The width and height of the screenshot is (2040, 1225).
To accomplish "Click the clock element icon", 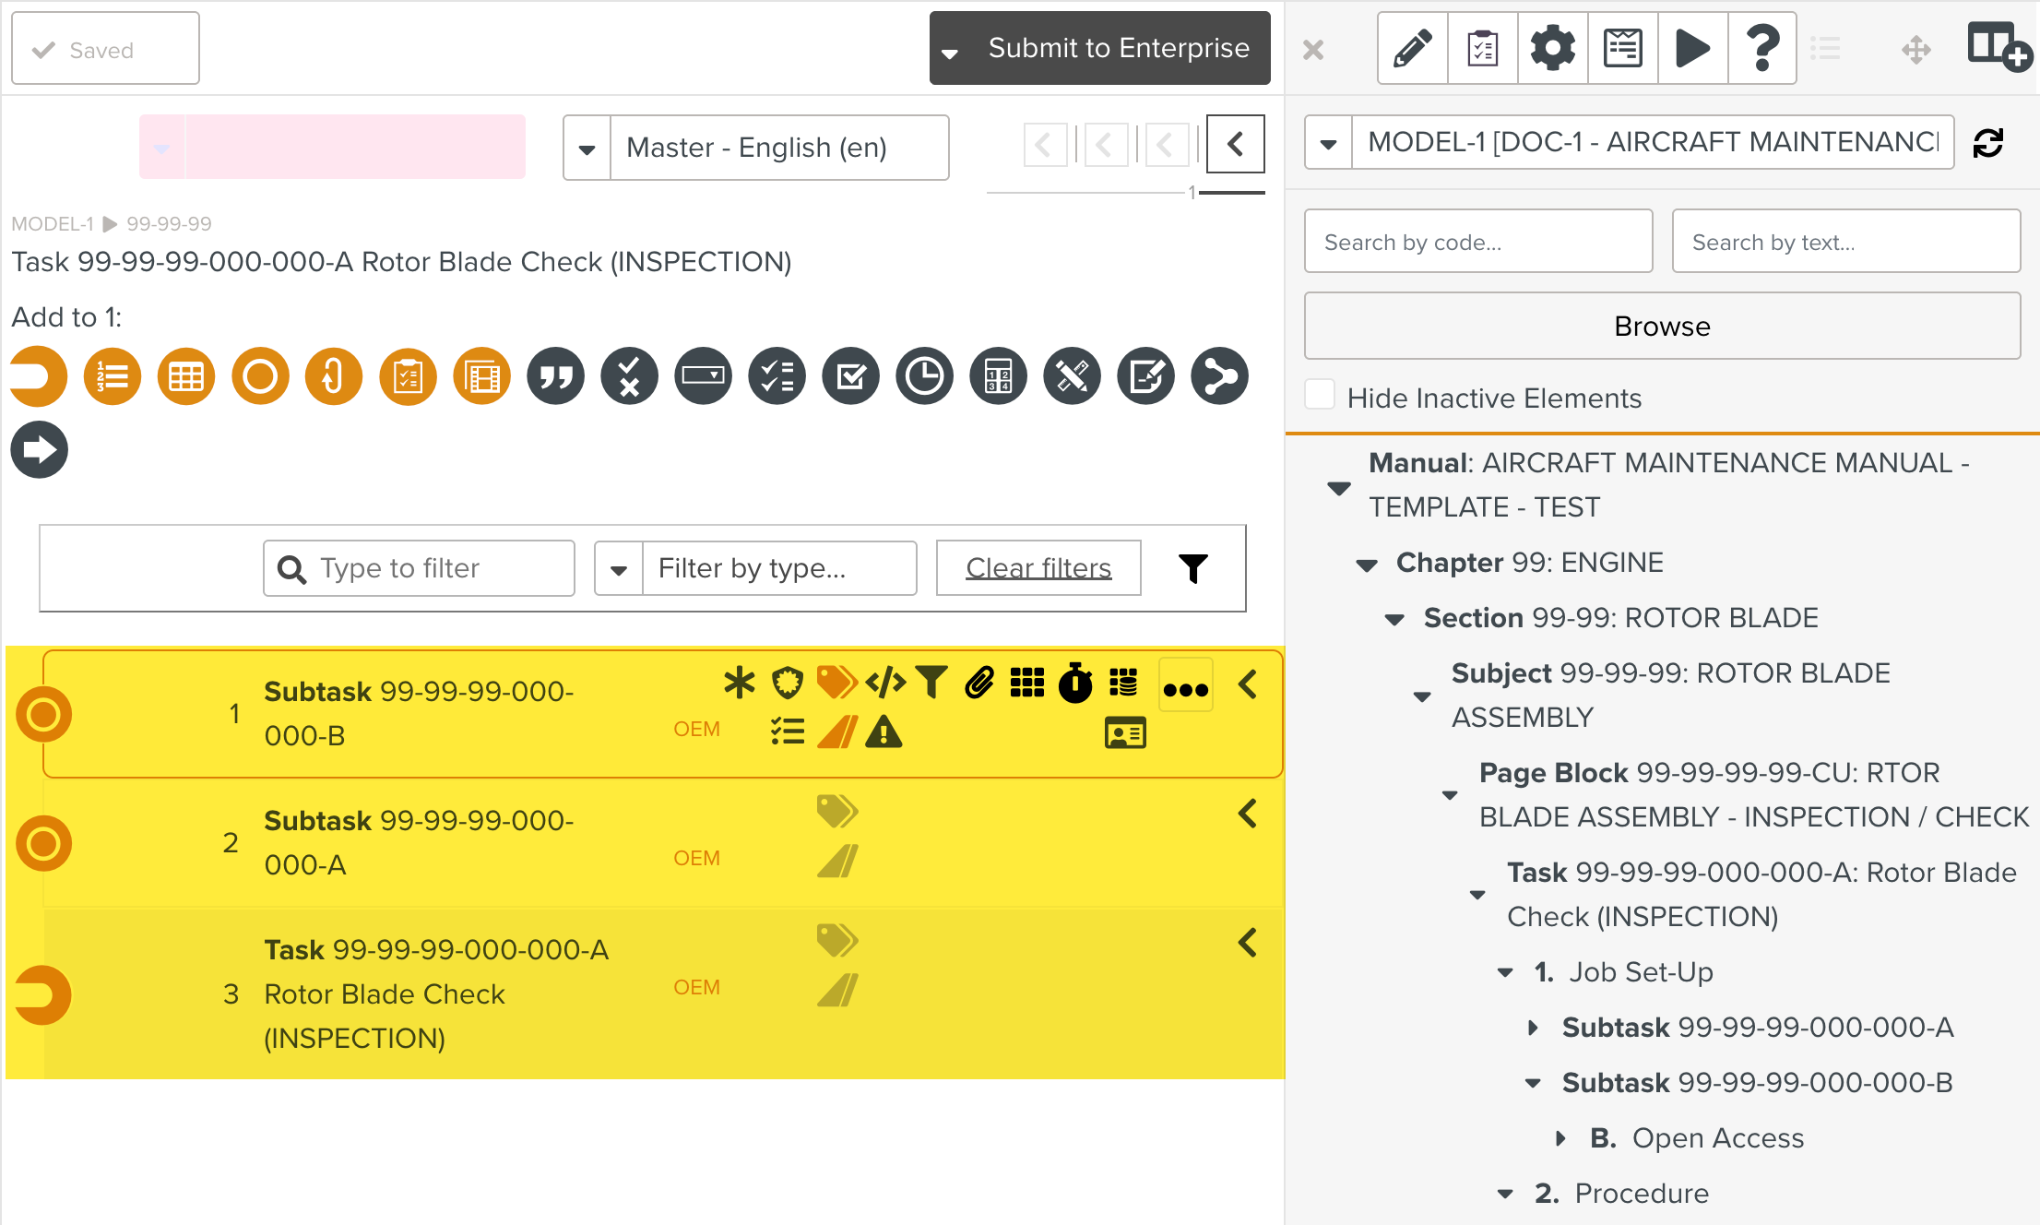I will click(x=924, y=376).
